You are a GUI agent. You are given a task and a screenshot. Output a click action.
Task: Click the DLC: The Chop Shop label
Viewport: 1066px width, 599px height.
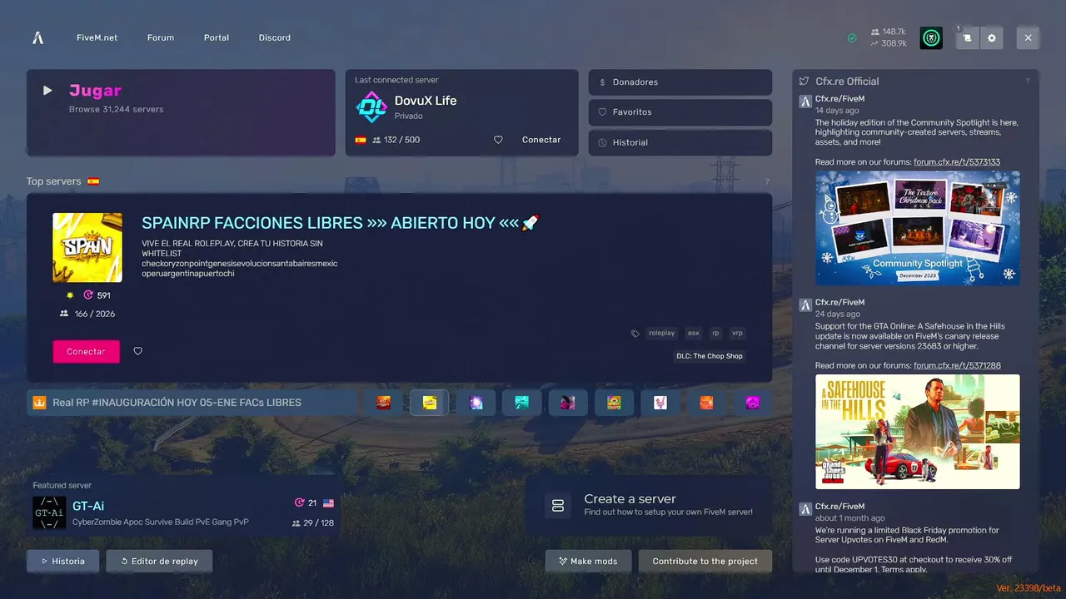click(x=710, y=356)
